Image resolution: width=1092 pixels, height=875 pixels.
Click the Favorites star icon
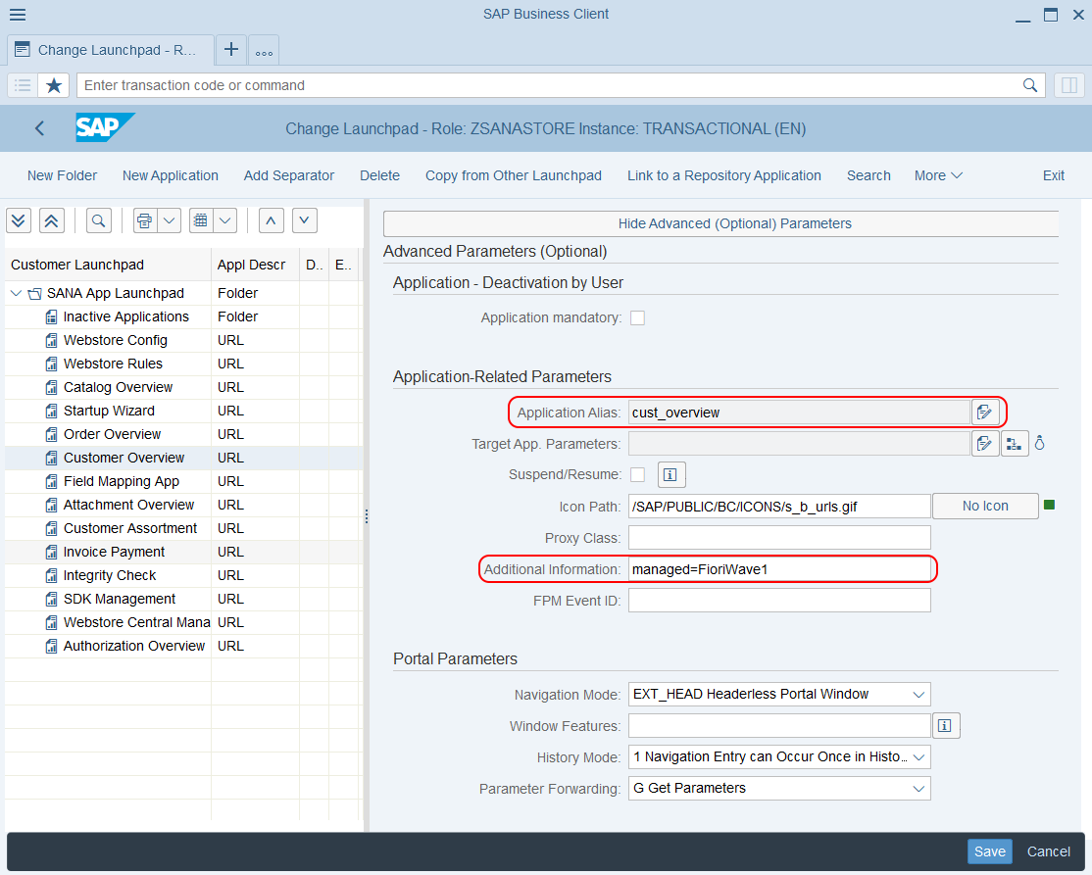point(54,85)
